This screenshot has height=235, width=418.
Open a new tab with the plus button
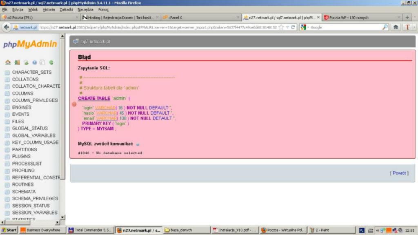407,17
